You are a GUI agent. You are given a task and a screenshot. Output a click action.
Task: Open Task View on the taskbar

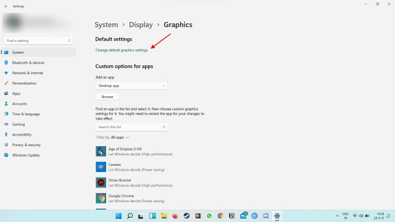(x=141, y=216)
